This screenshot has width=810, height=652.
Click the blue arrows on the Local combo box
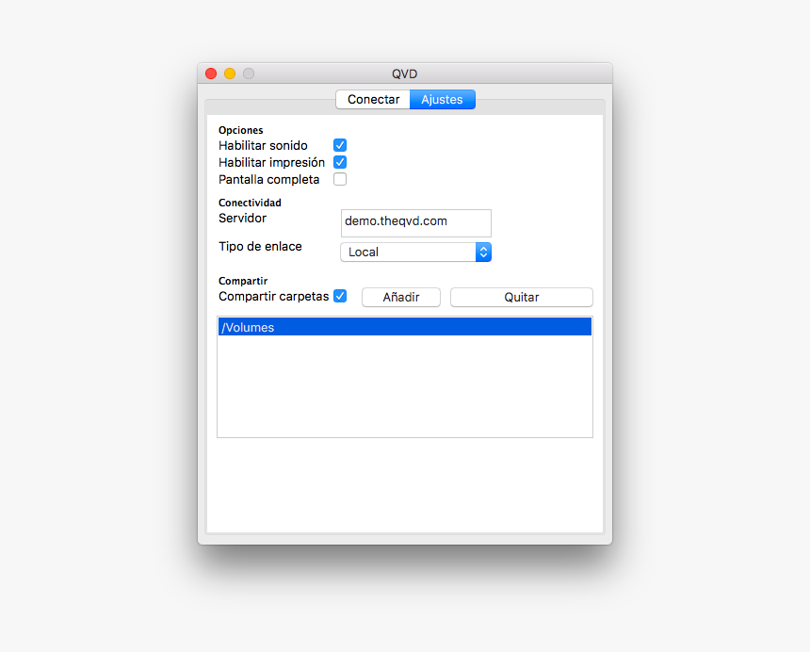[x=483, y=253]
